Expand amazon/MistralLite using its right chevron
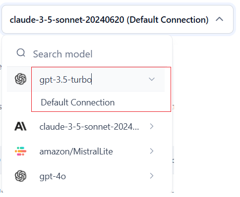The height and width of the screenshot is (197, 240). 152,151
